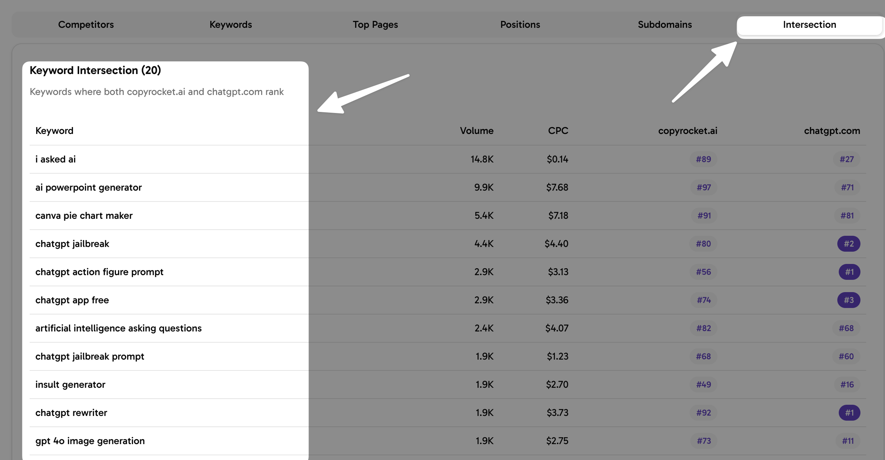Viewport: 885px width, 460px height.
Task: Click the Keyword column header
Action: pyautogui.click(x=54, y=131)
